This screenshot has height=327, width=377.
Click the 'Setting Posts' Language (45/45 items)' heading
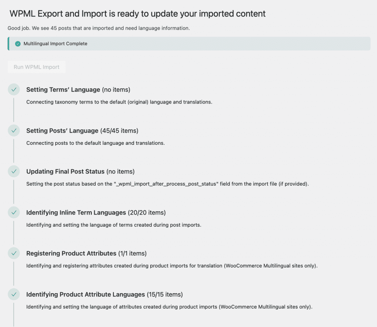[x=82, y=131]
